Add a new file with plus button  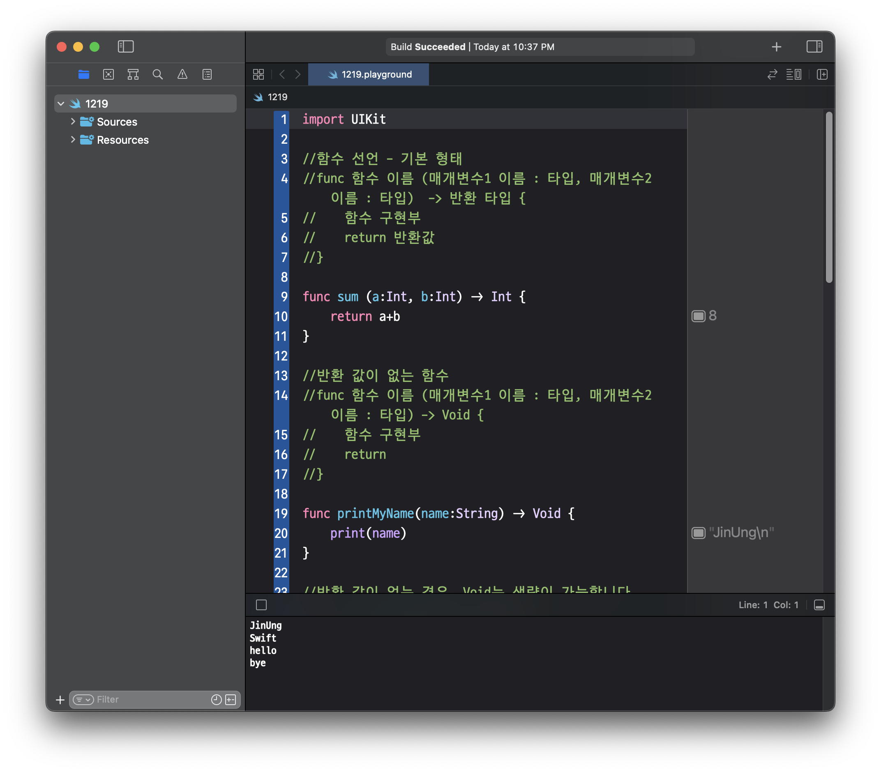click(60, 700)
